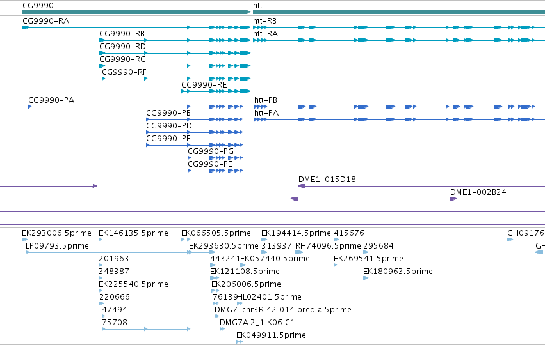The width and height of the screenshot is (545, 345).
Task: Click the DME1-015D18 clone label
Action: click(327, 180)
